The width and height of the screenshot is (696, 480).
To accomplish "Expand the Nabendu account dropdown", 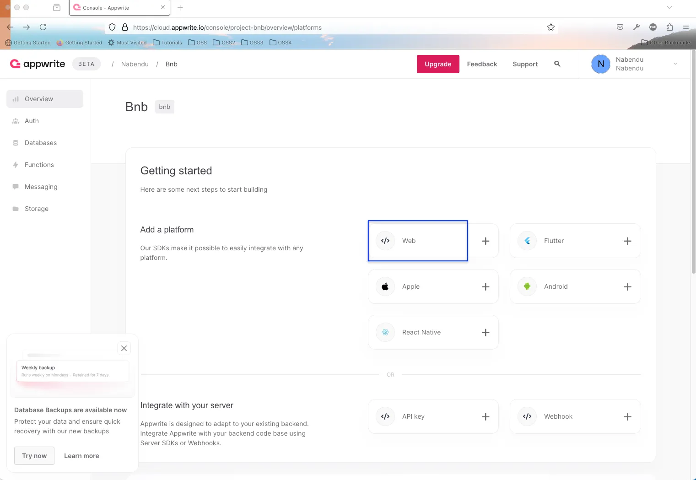I will pos(675,64).
